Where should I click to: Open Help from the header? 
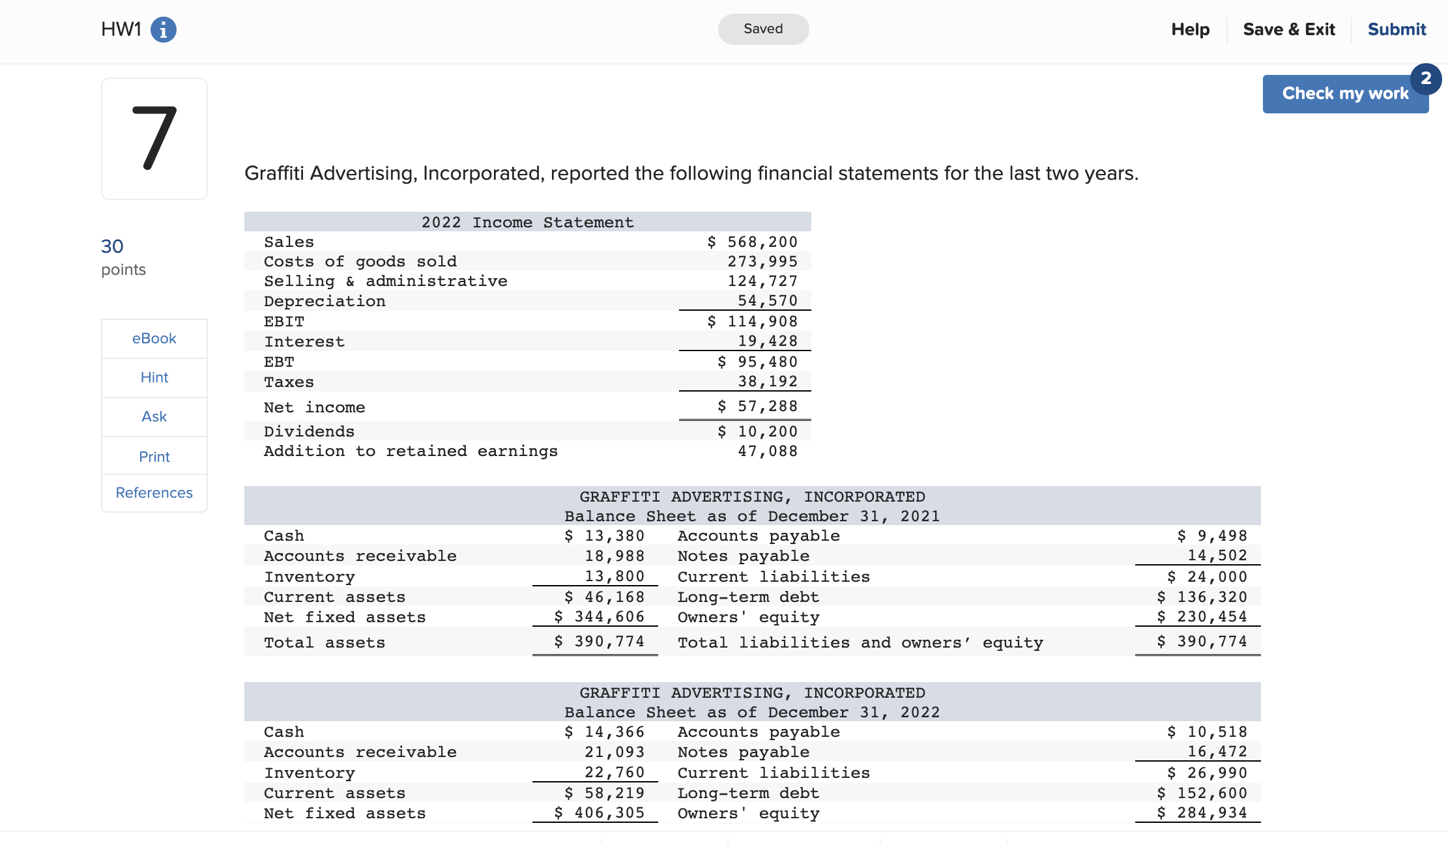click(x=1190, y=29)
